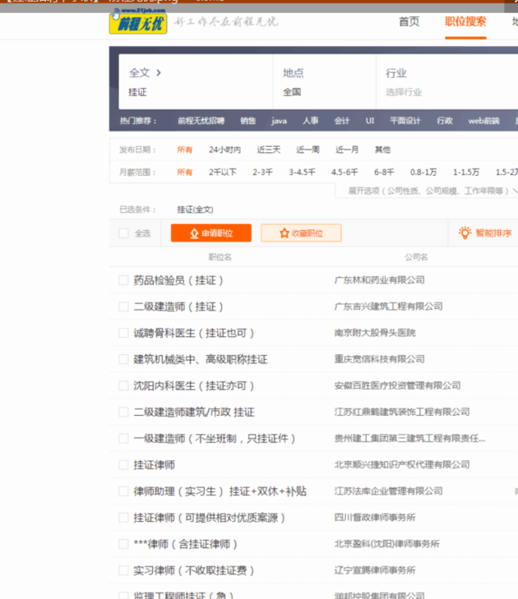518x599 pixels.
Task: Click the 申请职位 apply button
Action: tap(211, 233)
